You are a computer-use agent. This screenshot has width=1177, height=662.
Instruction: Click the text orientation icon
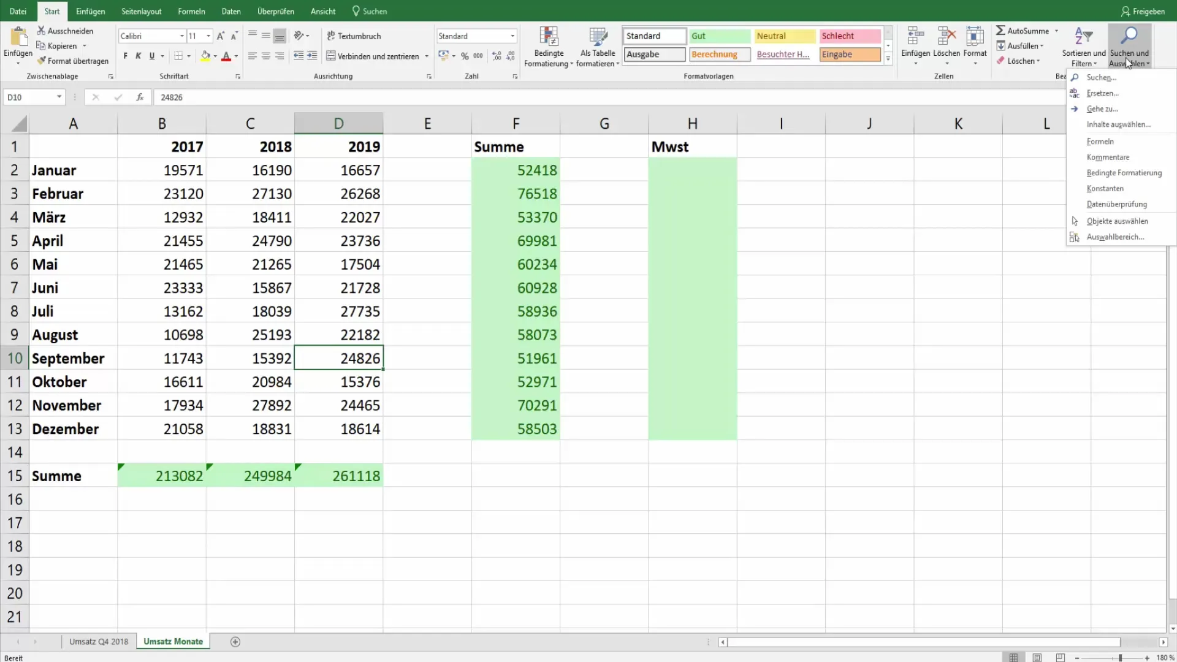pos(299,36)
